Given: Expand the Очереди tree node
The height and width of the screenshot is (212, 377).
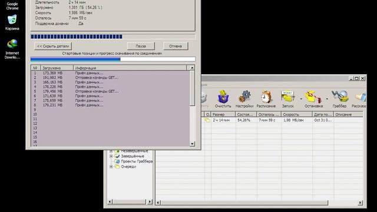Looking at the screenshot, I should [x=111, y=167].
